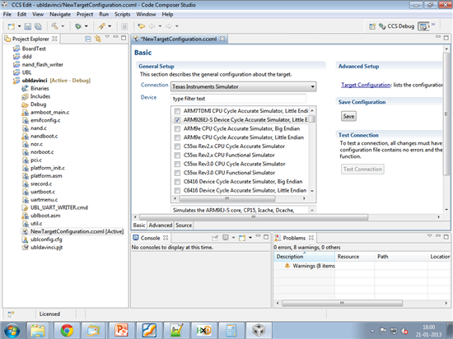
Task: Click the Debug bug toolbar icon
Action: pos(78,26)
